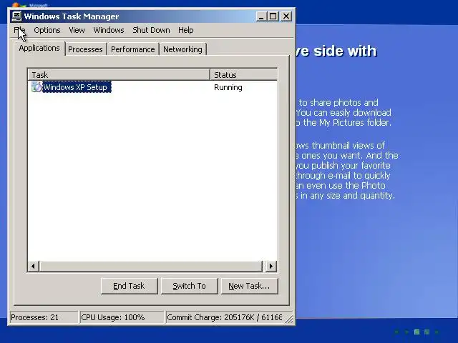458x343 pixels.
Task: Click the left scroll arrow of task list
Action: pos(34,266)
